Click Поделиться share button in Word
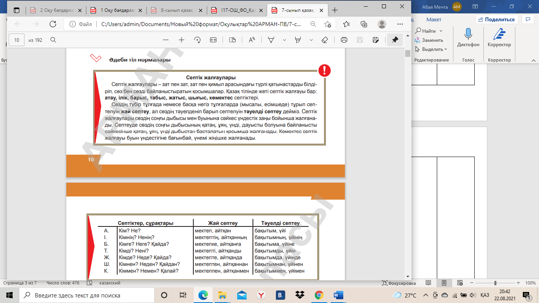 [x=497, y=19]
